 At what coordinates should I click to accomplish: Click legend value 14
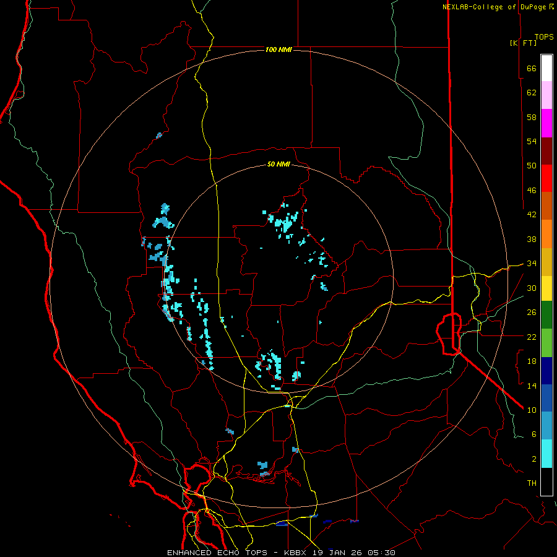(x=532, y=386)
